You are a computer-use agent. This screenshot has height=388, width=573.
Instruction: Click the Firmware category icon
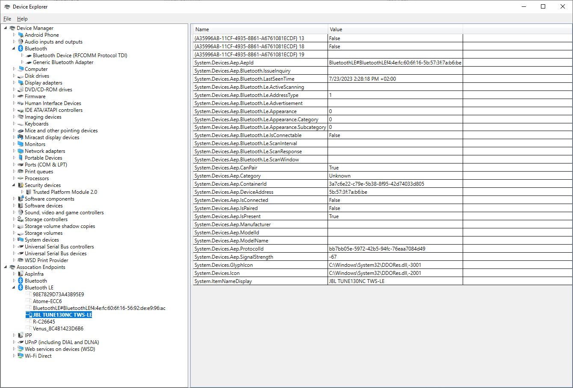[21, 96]
